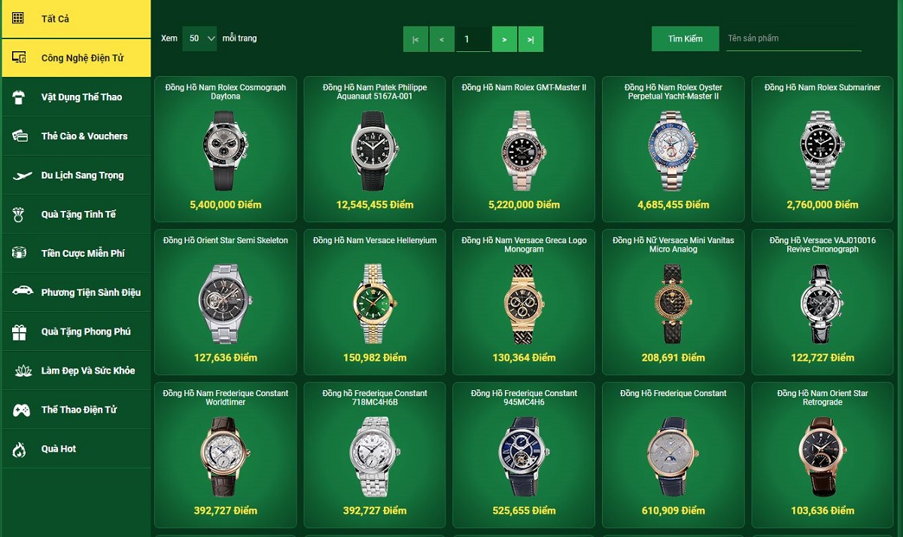
Task: Open the items-per-page dropdown showing 50
Action: pyautogui.click(x=199, y=38)
